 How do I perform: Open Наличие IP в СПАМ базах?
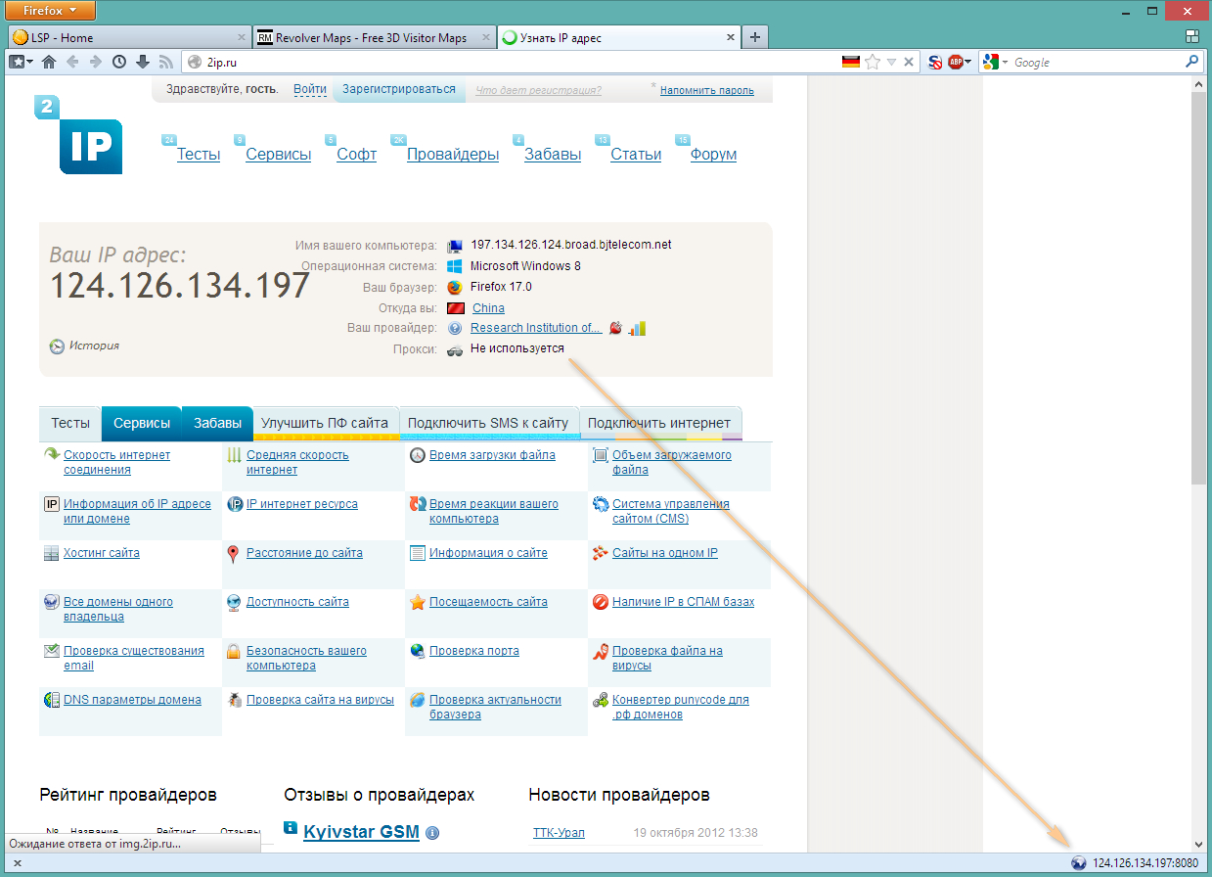click(x=684, y=602)
